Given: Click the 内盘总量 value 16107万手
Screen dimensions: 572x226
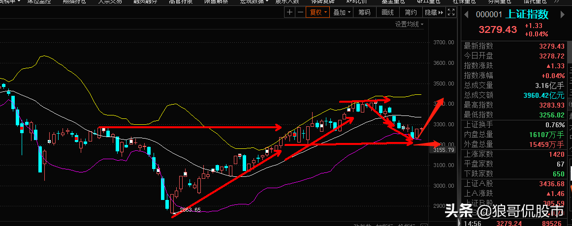Looking at the screenshot, I should (547, 135).
